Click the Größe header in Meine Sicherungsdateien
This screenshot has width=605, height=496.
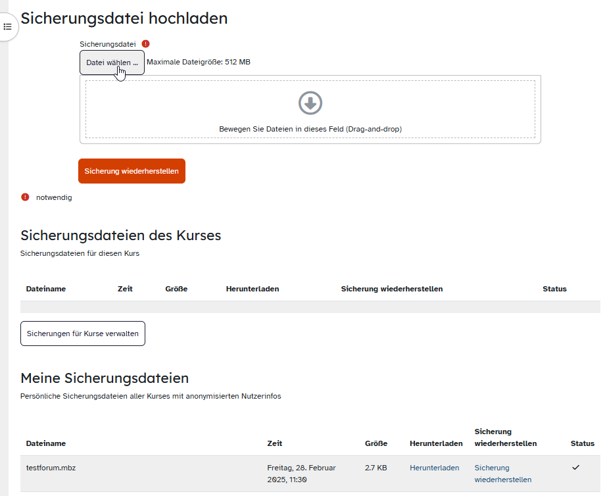(375, 443)
